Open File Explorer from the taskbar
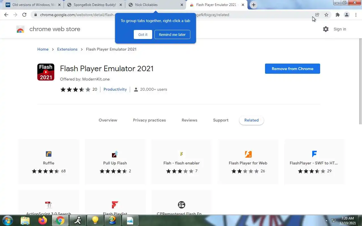The width and height of the screenshot is (362, 226). click(x=25, y=220)
